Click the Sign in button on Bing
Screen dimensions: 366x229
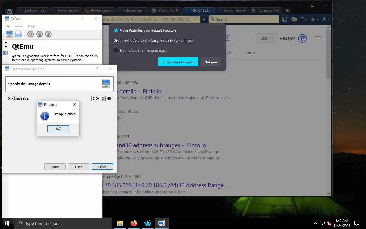(x=266, y=38)
